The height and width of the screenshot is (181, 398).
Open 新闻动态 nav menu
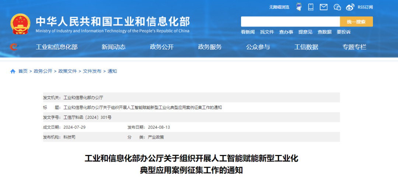click(114, 47)
